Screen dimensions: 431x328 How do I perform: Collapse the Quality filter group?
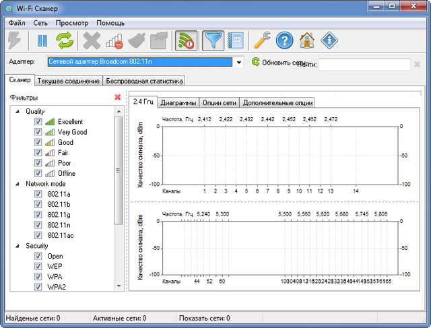click(x=18, y=111)
